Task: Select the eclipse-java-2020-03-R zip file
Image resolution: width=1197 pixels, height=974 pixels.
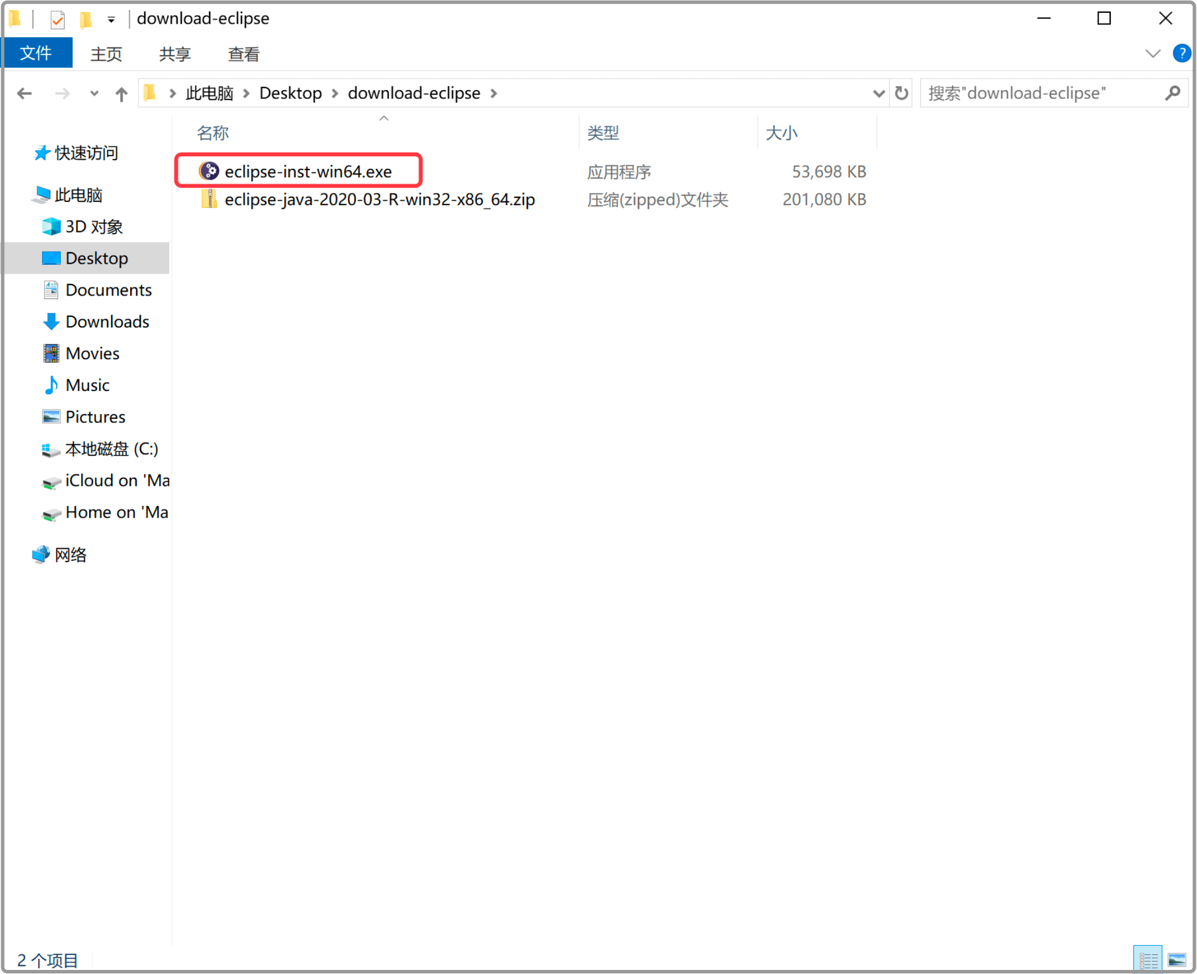Action: [380, 200]
